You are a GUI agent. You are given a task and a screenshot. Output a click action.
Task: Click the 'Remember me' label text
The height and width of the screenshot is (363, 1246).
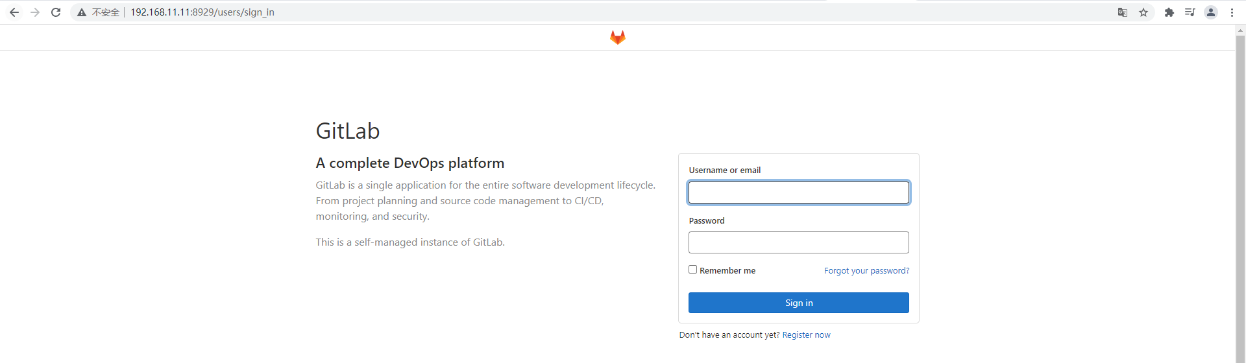[x=727, y=271]
